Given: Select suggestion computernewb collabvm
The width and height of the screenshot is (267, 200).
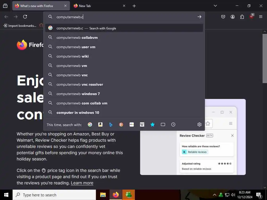Looking at the screenshot, I should [124, 37].
